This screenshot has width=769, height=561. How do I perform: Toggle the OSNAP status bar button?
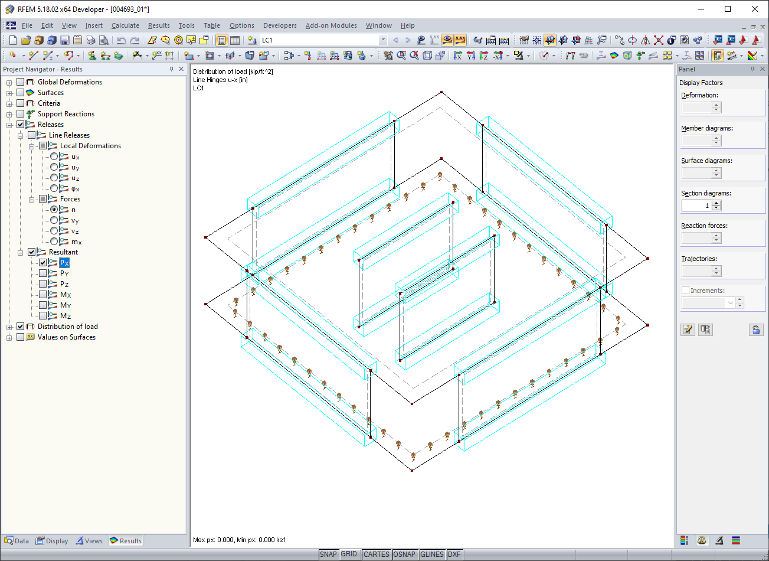point(405,555)
